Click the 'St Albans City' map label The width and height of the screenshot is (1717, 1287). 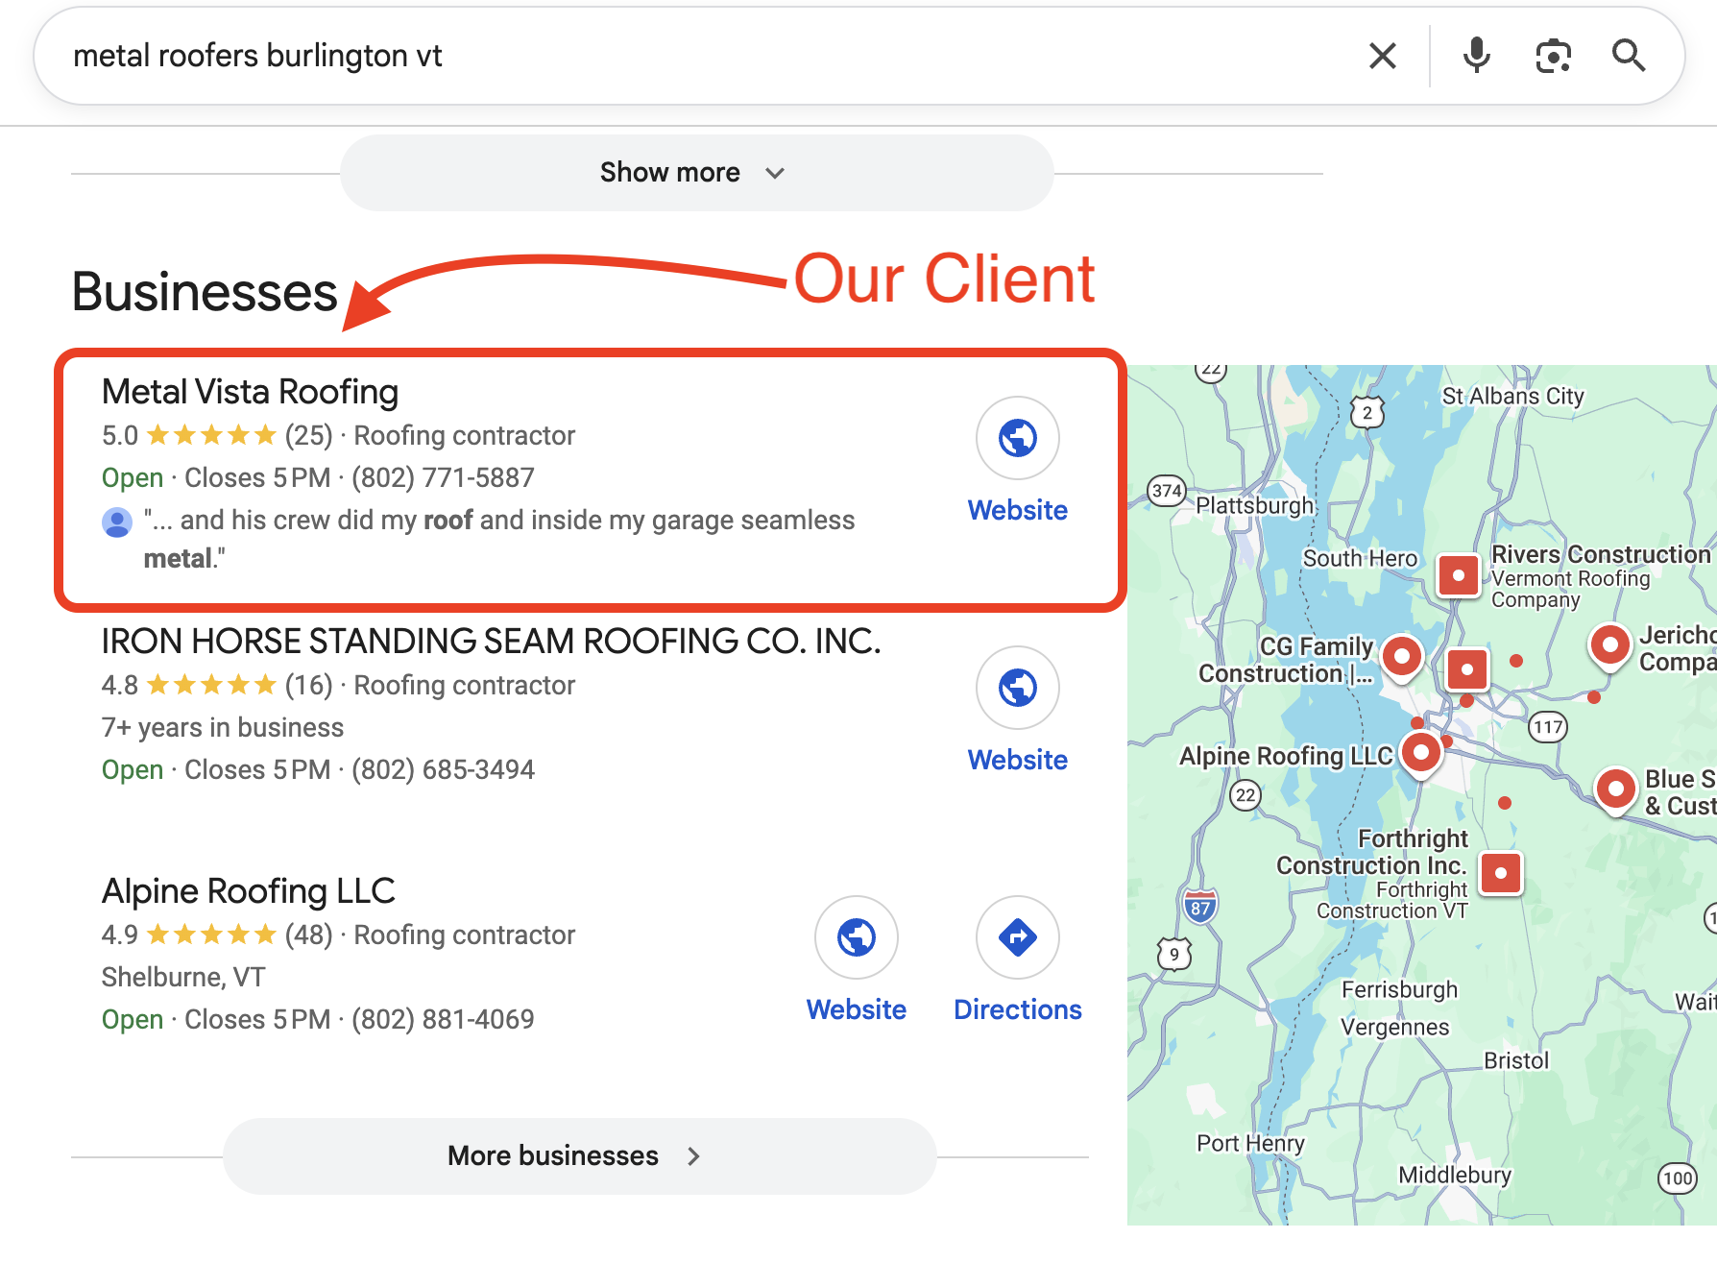1512,396
